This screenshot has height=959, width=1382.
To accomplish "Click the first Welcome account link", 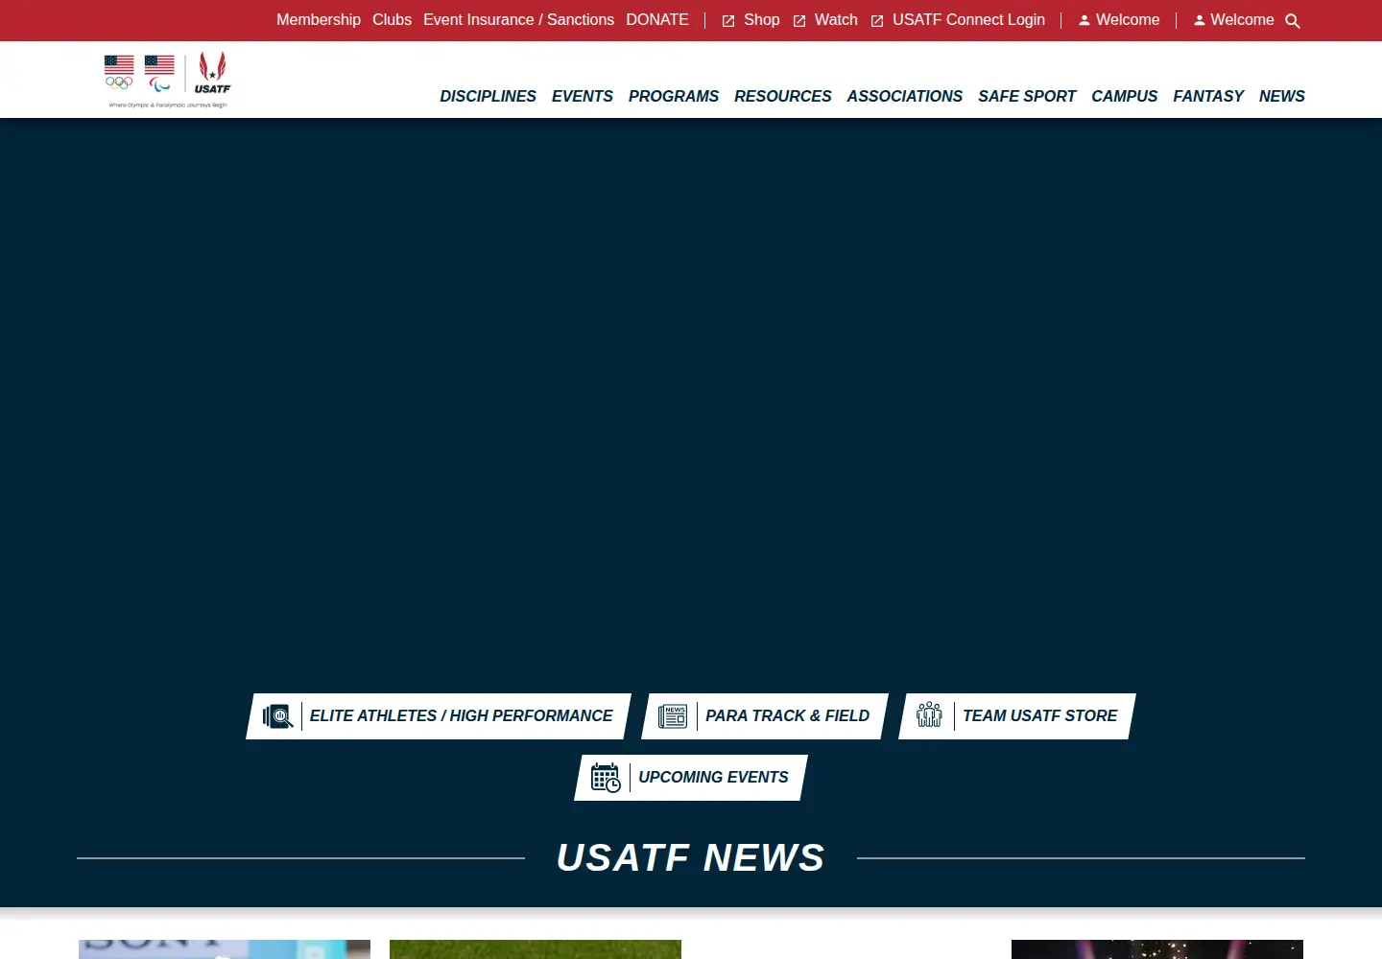I will click(x=1128, y=20).
